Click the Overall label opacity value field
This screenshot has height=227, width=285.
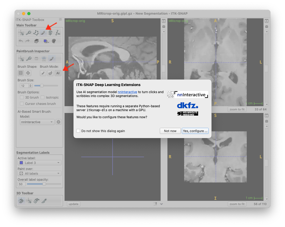click(x=22, y=184)
